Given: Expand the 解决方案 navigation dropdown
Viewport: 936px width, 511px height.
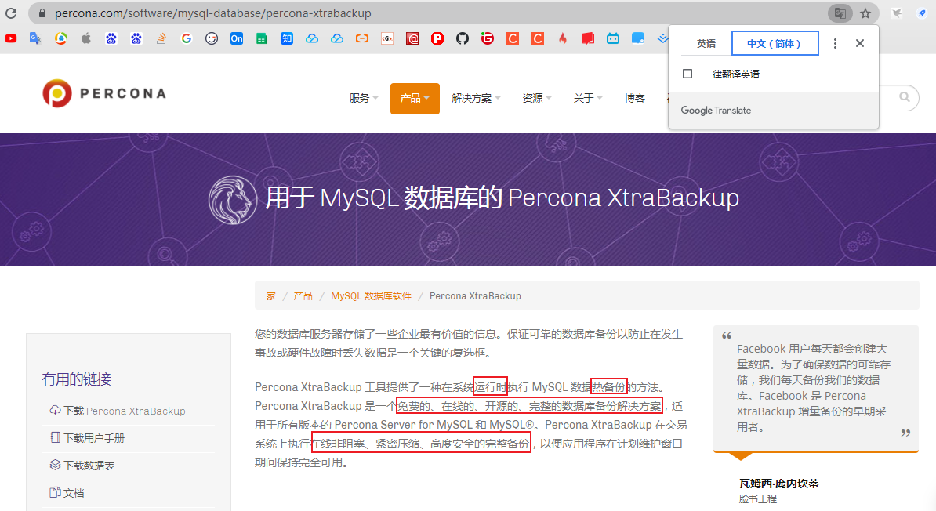Looking at the screenshot, I should [476, 99].
